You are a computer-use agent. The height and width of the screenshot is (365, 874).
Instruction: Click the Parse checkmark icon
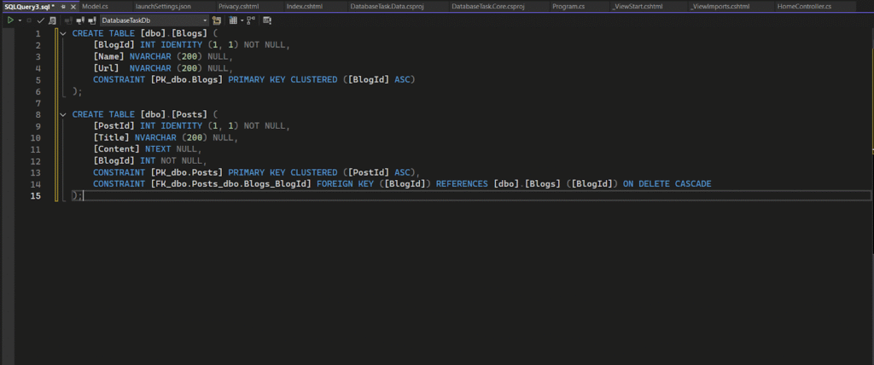click(x=40, y=20)
